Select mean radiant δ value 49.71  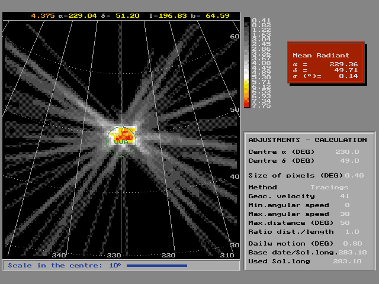coord(346,70)
